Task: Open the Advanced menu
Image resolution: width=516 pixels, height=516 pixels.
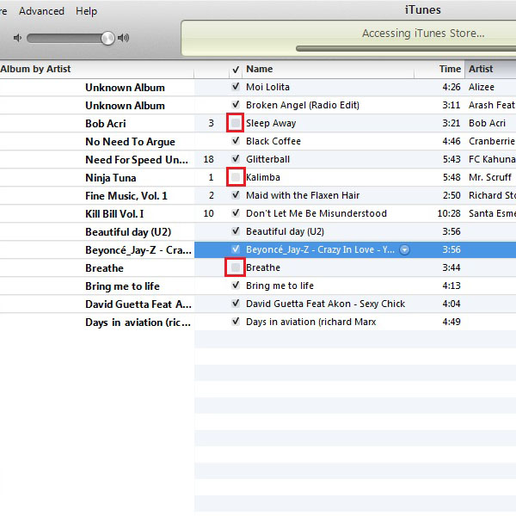Action: [41, 11]
